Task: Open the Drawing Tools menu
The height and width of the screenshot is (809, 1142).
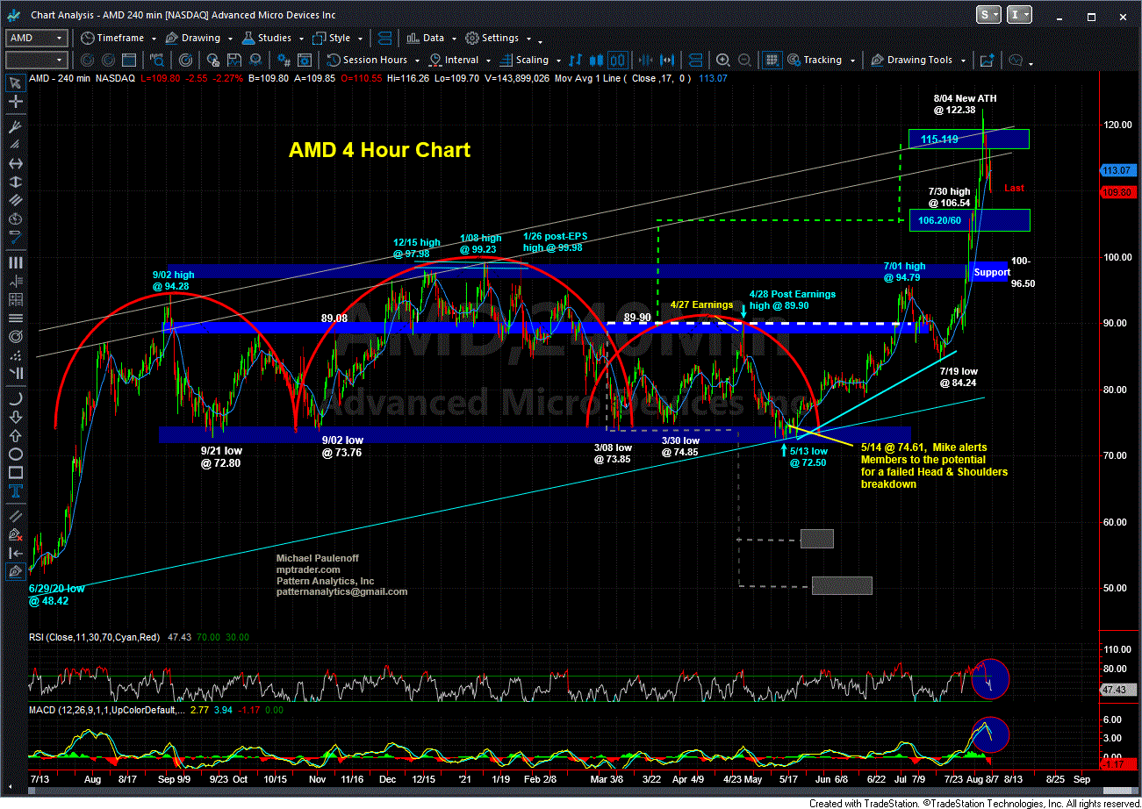Action: pos(917,60)
